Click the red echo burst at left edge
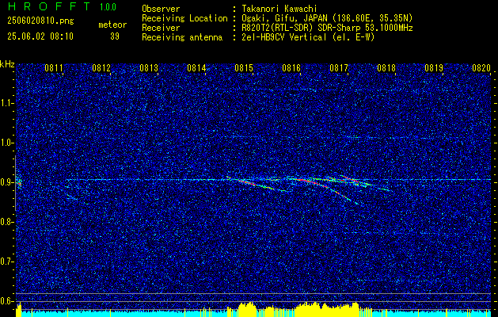This screenshot has height=317, width=498. [19, 183]
